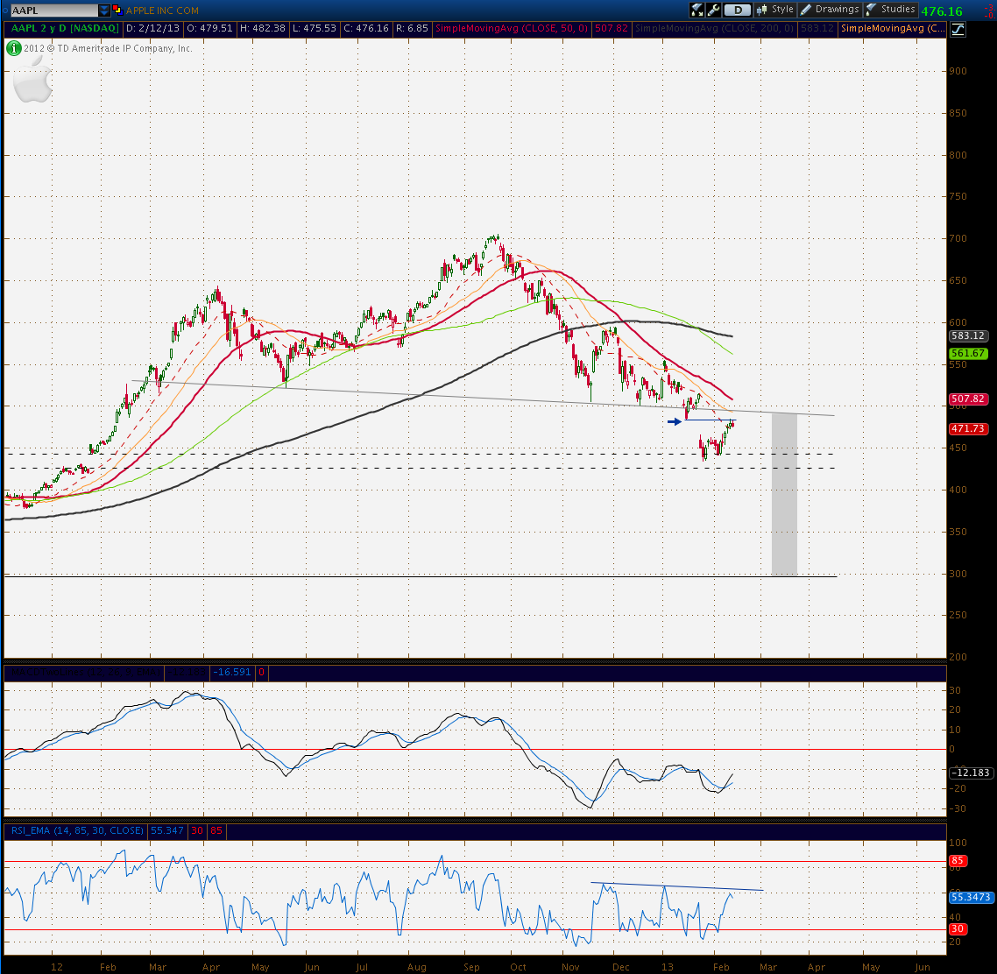Click the TD Ameritrade copyright text
The image size is (997, 974).
[108, 48]
